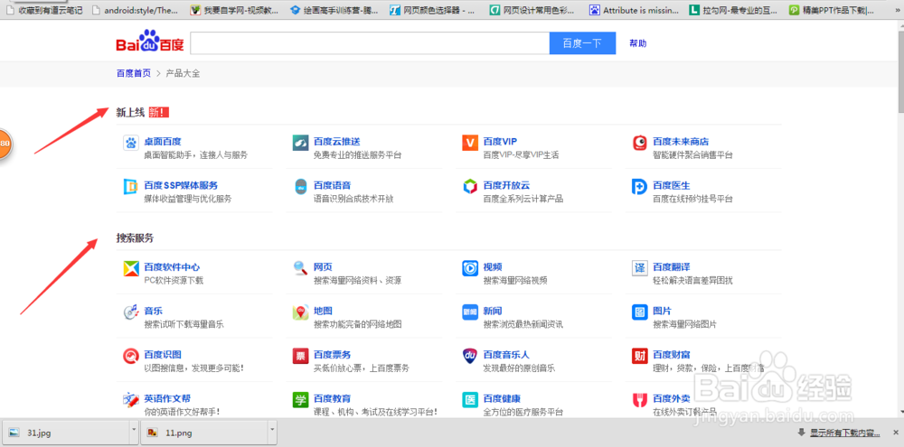This screenshot has height=447, width=904.
Task: Click the 百度票务 ticket icon
Action: pyautogui.click(x=300, y=356)
